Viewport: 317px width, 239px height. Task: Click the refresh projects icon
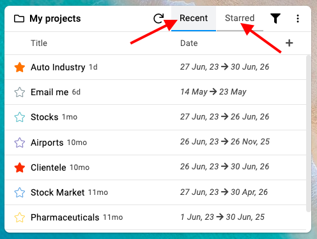tap(158, 19)
